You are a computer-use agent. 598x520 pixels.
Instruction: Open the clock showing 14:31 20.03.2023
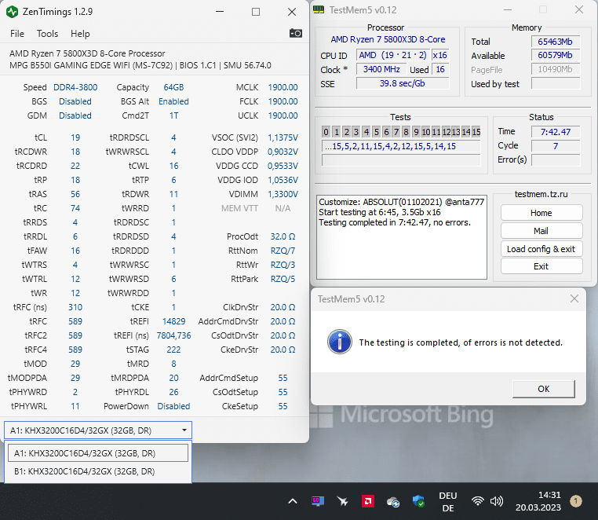(x=538, y=501)
